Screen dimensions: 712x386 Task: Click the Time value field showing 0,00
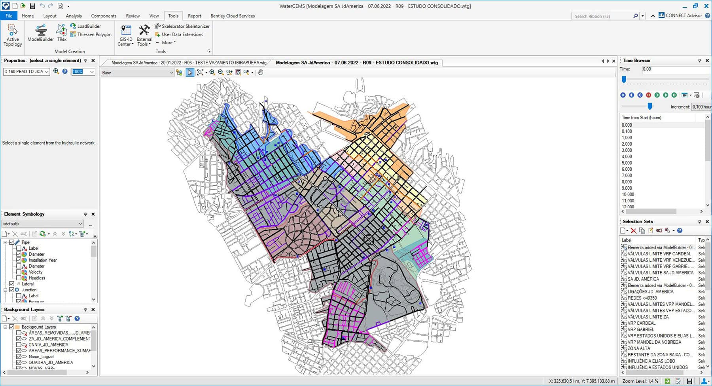(676, 69)
